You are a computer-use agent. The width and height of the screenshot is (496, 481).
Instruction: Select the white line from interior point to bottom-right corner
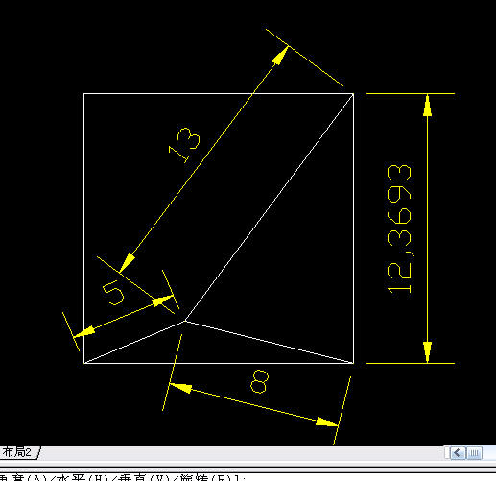click(x=270, y=342)
